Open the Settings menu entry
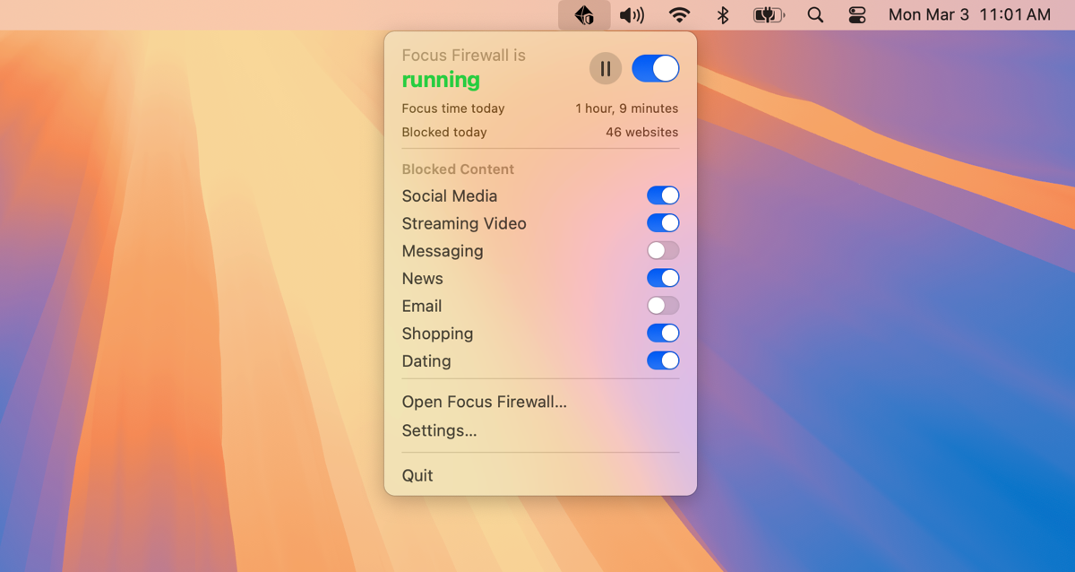 click(439, 430)
